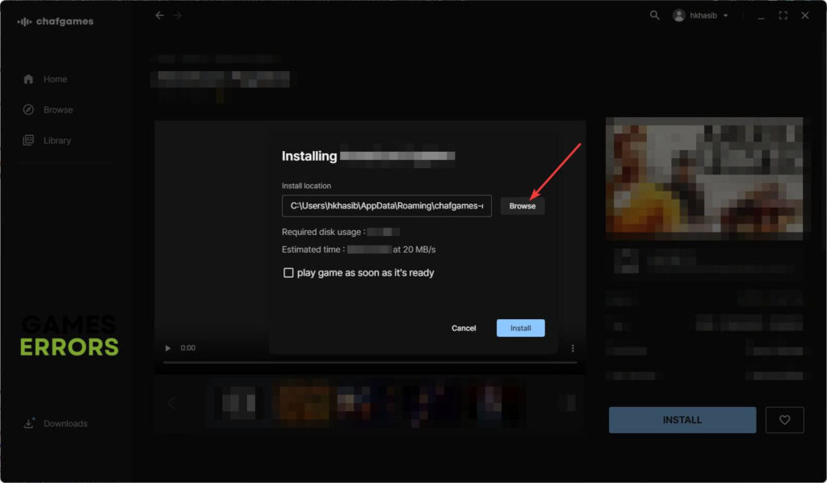Cancel the installation dialog
The width and height of the screenshot is (827, 483).
(x=464, y=328)
